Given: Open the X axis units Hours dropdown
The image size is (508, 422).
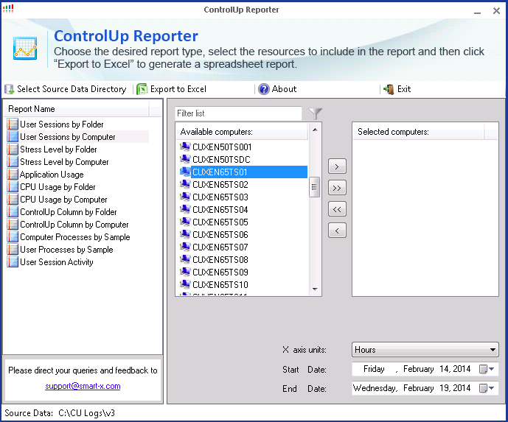Looking at the screenshot, I should (x=425, y=350).
